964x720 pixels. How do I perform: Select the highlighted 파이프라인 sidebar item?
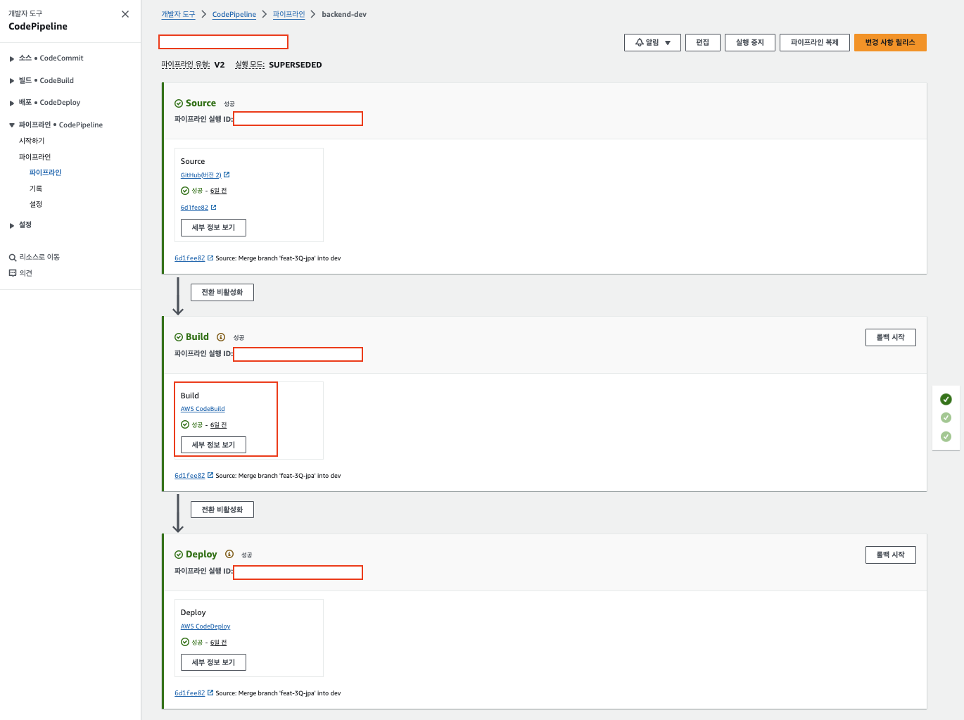pos(45,172)
